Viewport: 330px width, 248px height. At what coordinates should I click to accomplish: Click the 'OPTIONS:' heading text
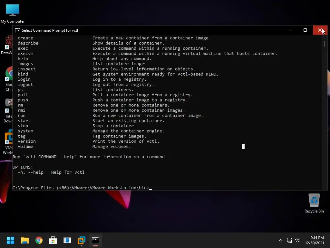coord(23,167)
